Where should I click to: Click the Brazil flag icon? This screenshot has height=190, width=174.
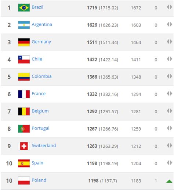tap(24, 8)
